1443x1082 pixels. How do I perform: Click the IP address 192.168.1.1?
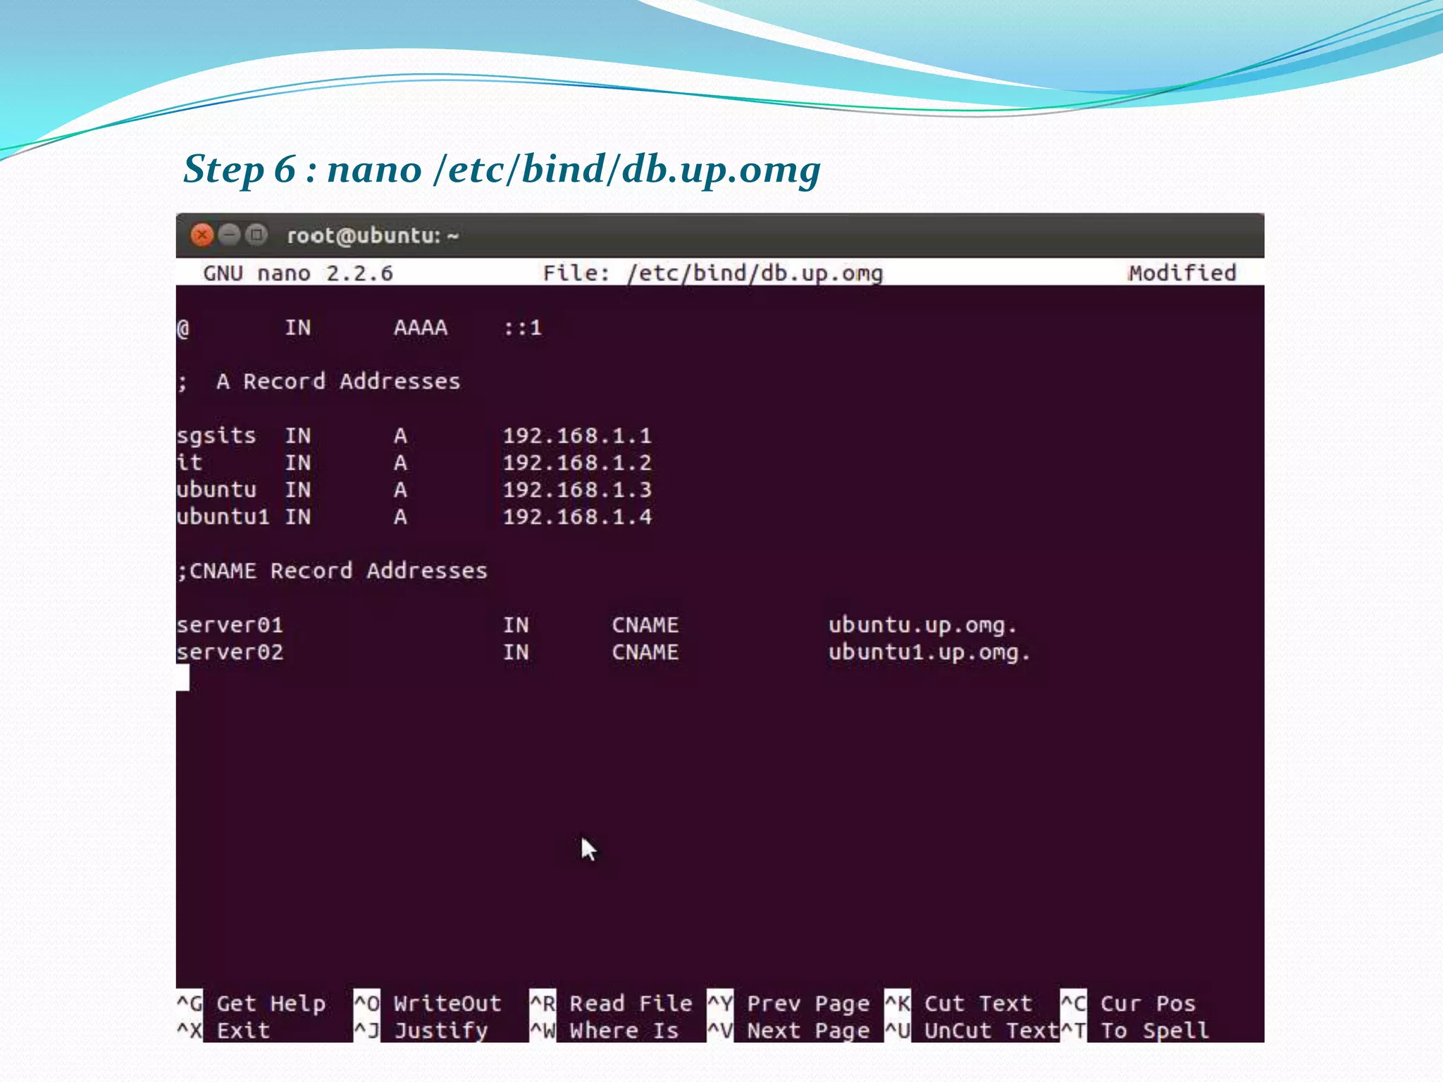(578, 435)
